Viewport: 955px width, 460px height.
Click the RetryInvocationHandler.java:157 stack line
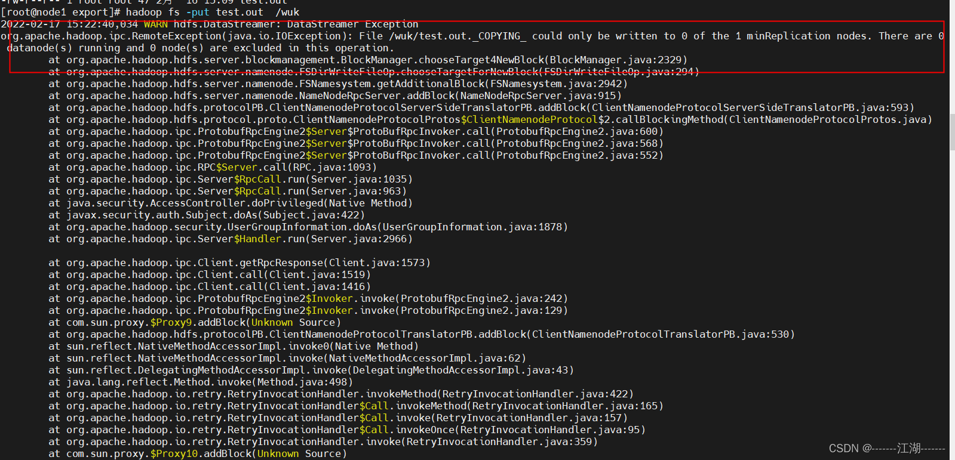click(x=338, y=418)
